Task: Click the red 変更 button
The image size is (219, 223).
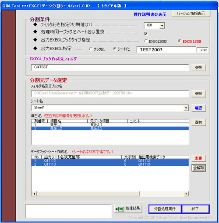Action: click(198, 158)
